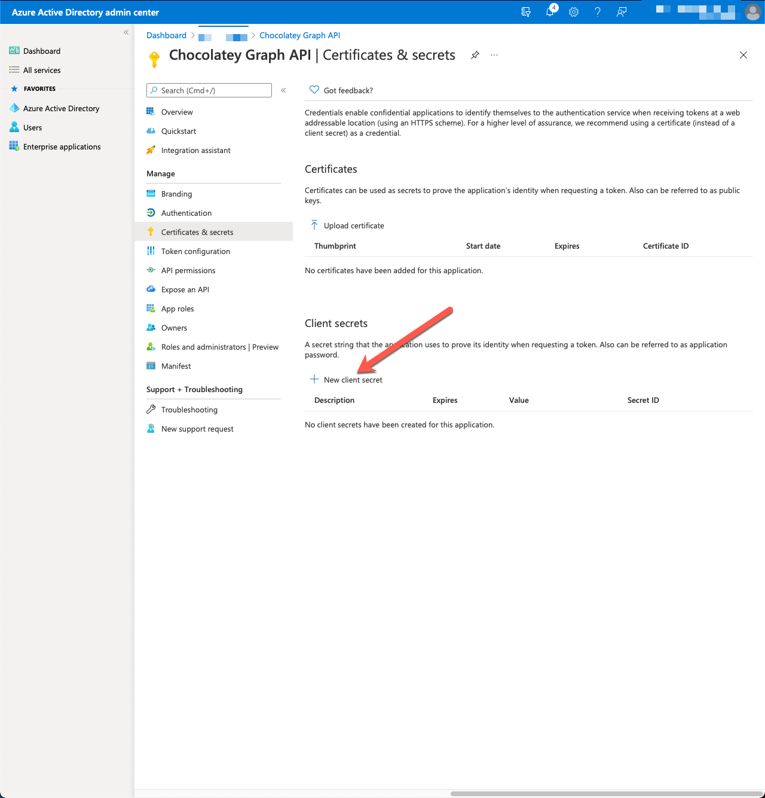Collapse the left portal navigation pane
This screenshot has width=765, height=798.
point(126,32)
